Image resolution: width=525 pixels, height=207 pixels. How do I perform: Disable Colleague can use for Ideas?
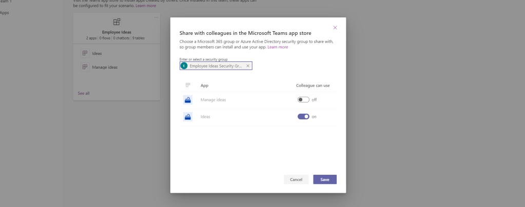pyautogui.click(x=303, y=117)
